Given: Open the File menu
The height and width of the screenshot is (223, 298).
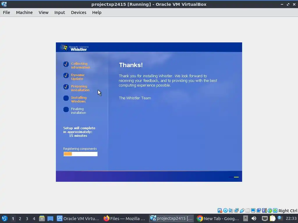Looking at the screenshot, I should [x=6, y=12].
